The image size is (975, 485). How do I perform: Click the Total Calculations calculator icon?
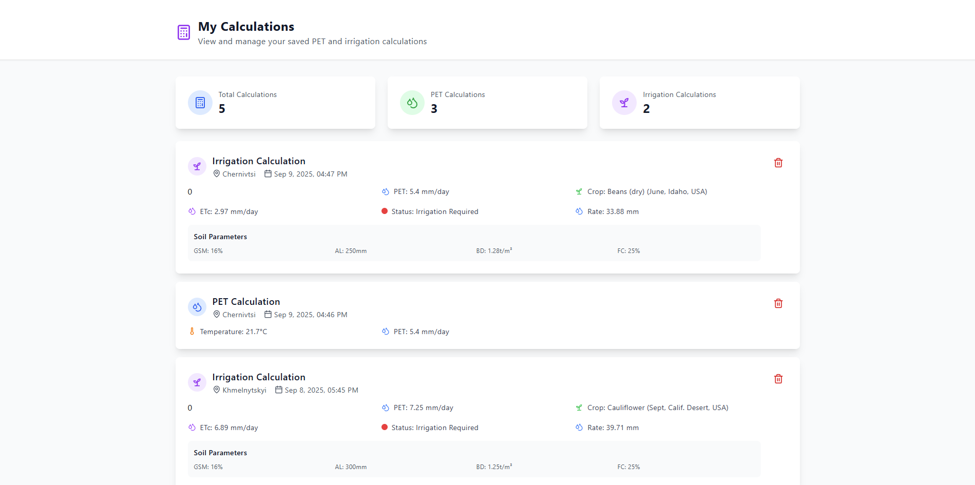[x=200, y=103]
